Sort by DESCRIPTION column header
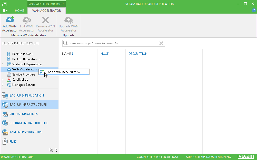Screen dimensions: 257x160 tap(138, 54)
